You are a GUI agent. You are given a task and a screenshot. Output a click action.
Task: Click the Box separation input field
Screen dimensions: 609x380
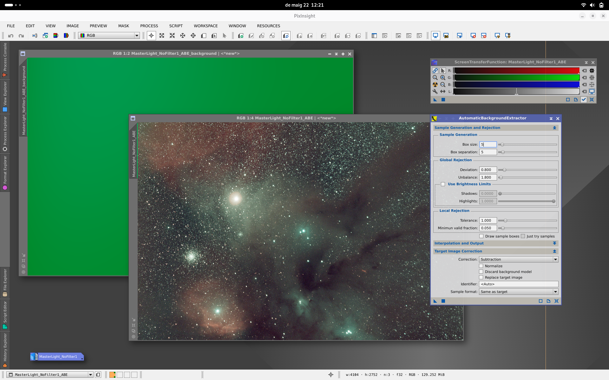tap(488, 152)
